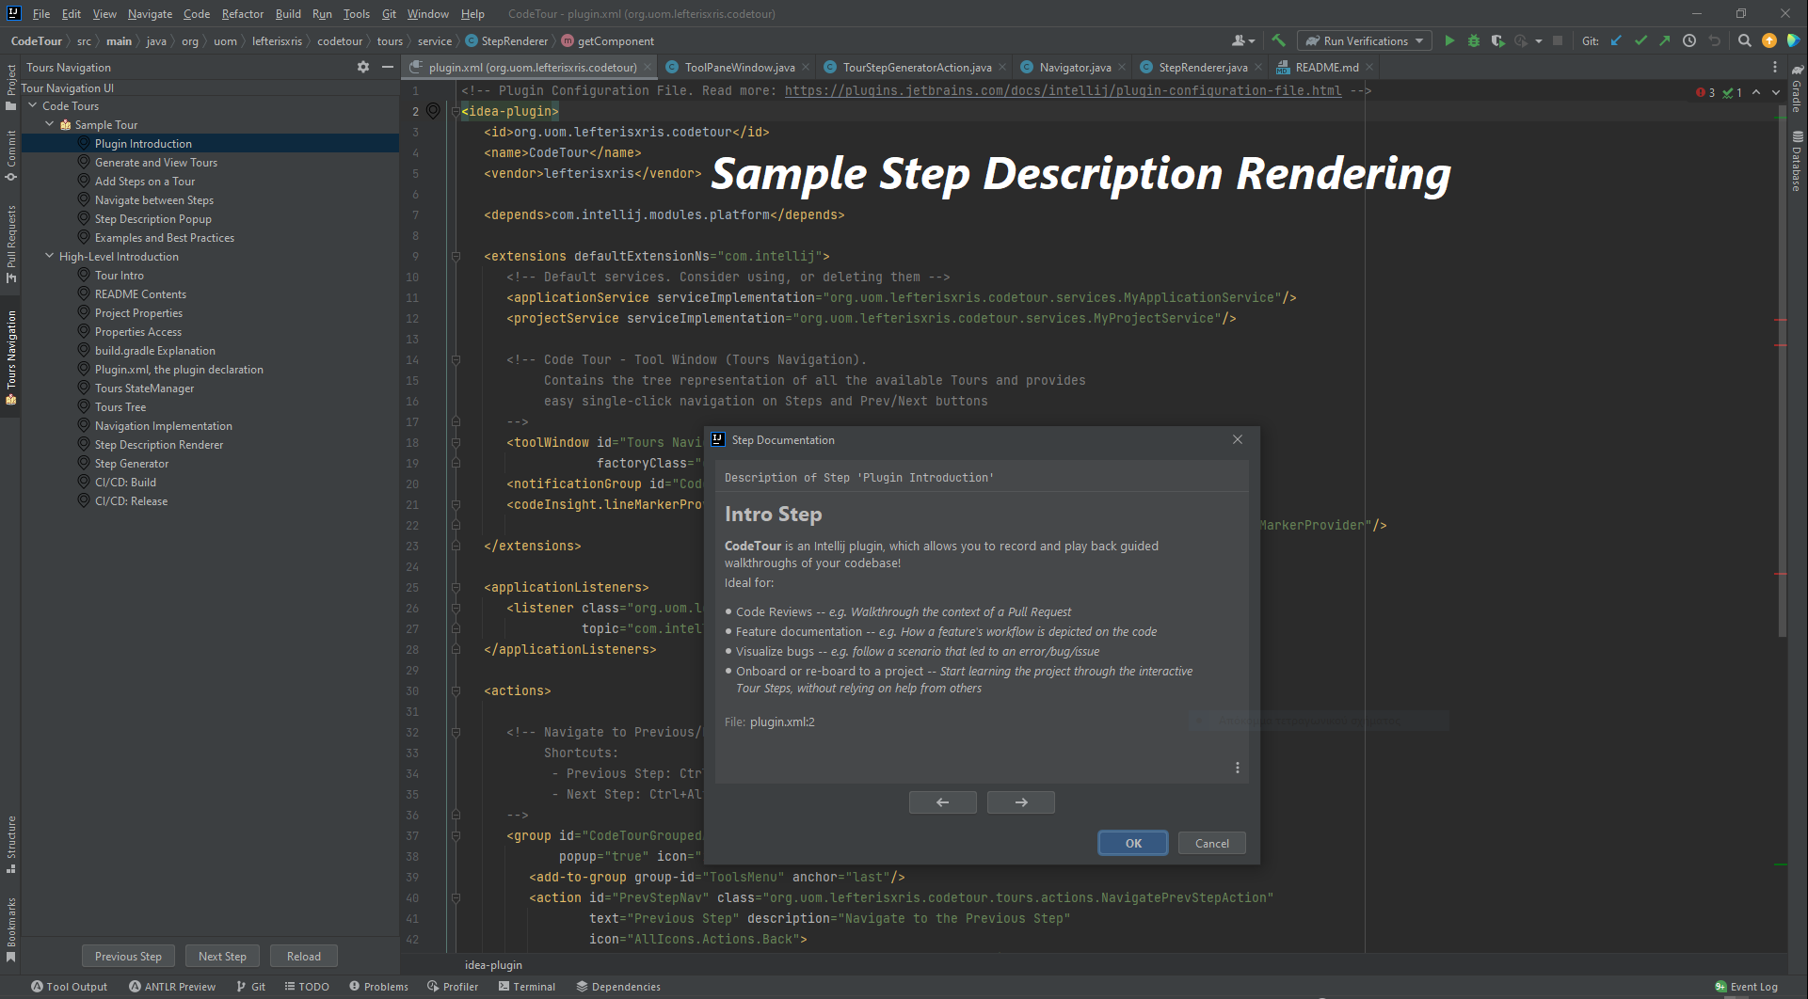Click the Git commit checkmark icon

(1640, 40)
